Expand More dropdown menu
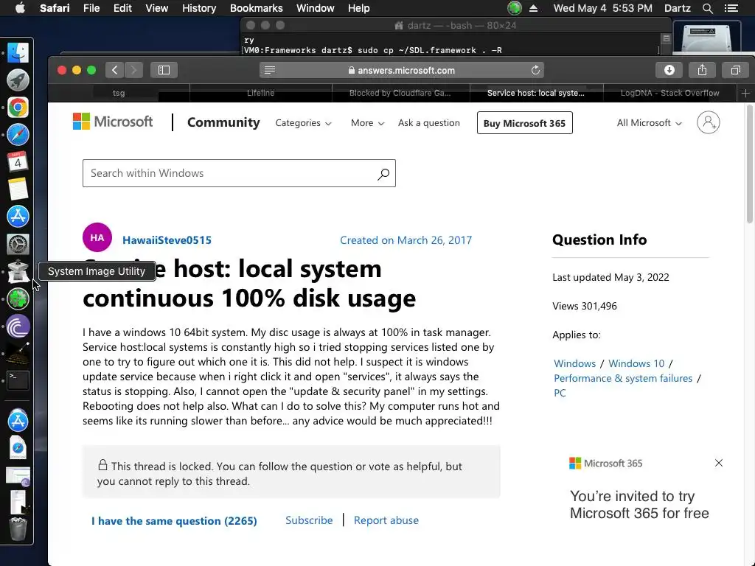This screenshot has width=755, height=566. pos(367,123)
